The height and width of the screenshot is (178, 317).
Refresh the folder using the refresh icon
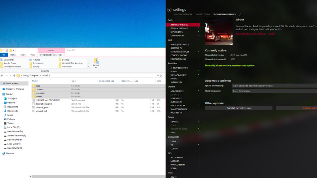(161, 76)
